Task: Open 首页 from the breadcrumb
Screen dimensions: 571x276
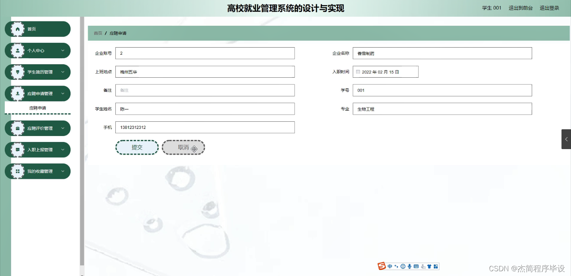Action: pos(98,33)
